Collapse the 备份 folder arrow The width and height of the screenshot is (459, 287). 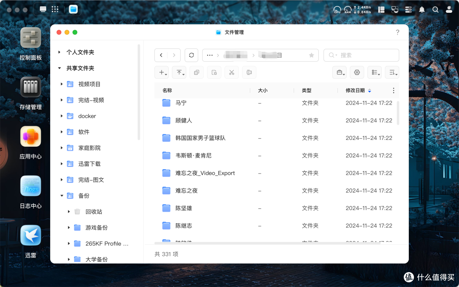[x=62, y=196]
